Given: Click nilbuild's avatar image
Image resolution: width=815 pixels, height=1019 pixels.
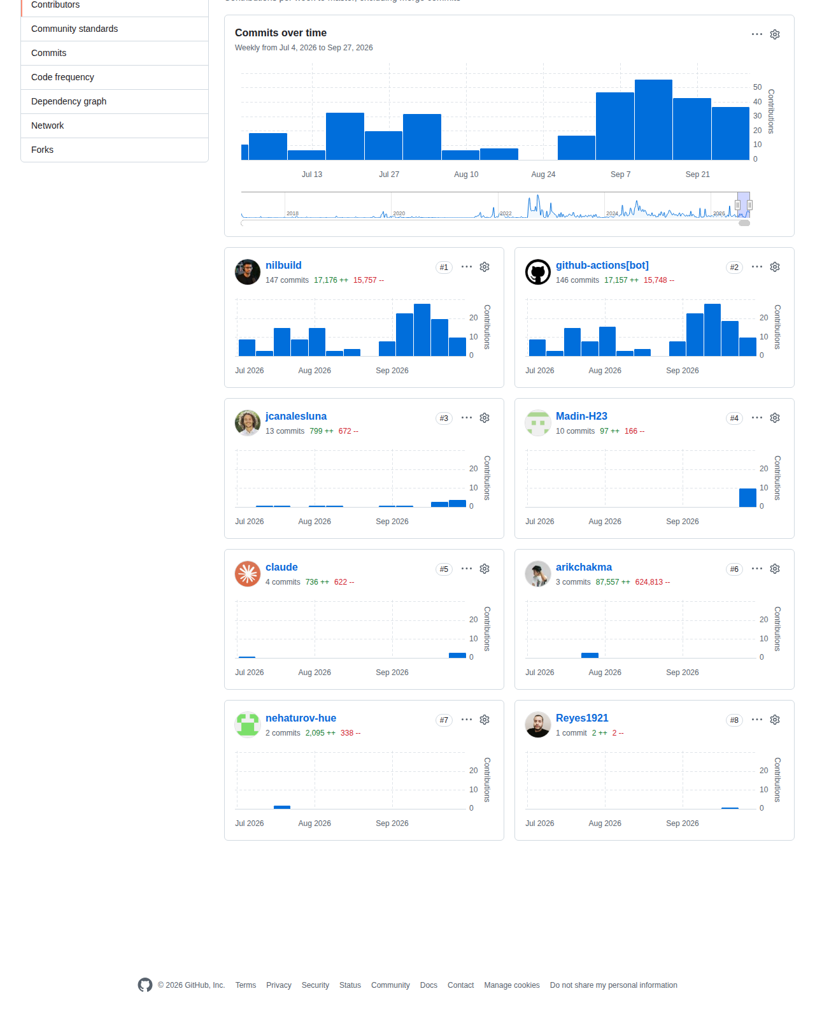Looking at the screenshot, I should pyautogui.click(x=248, y=272).
